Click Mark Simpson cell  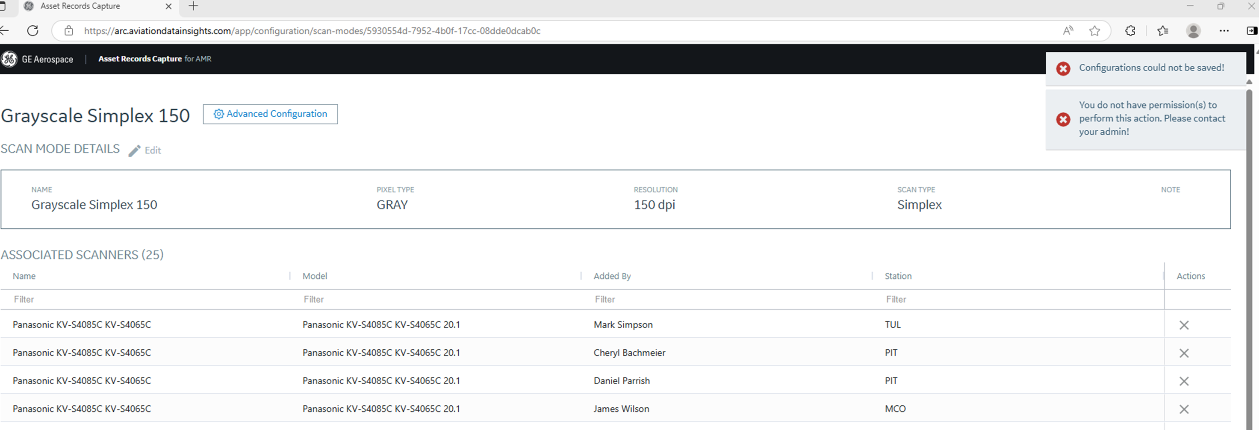click(x=622, y=325)
